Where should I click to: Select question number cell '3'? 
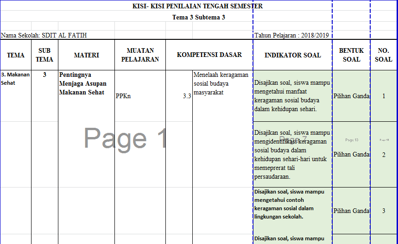384,211
